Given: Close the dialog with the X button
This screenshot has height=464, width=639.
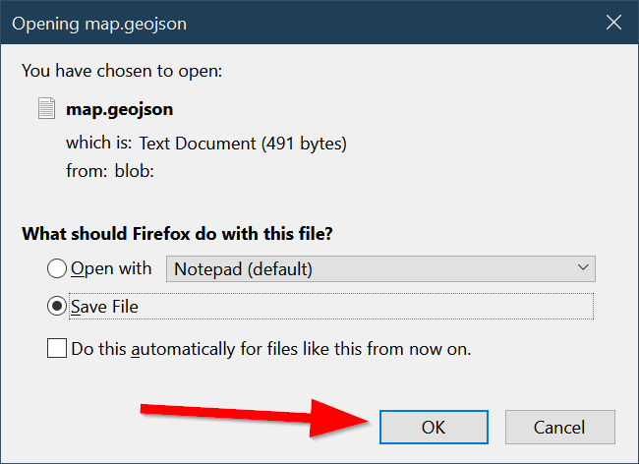Looking at the screenshot, I should (612, 21).
